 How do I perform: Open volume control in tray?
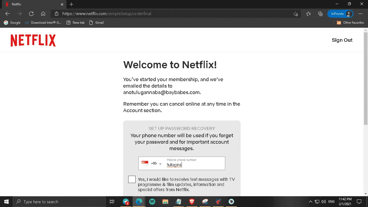coord(323,202)
